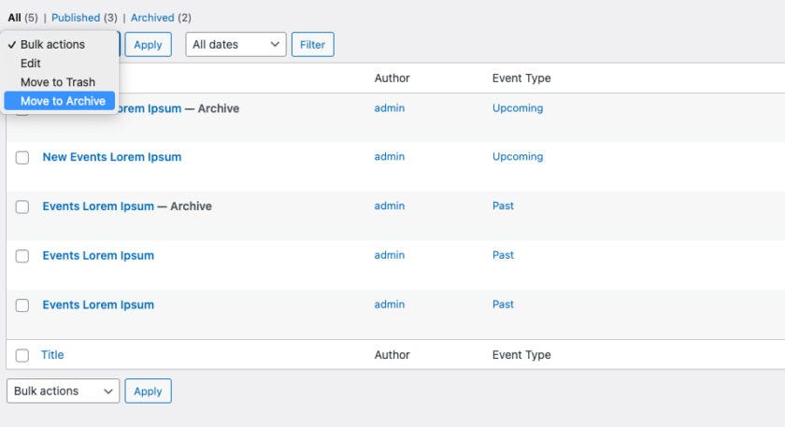This screenshot has width=785, height=427.
Task: Sort by Title using footer column link
Action: click(52, 355)
